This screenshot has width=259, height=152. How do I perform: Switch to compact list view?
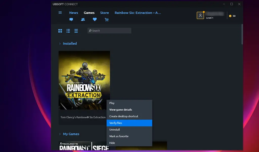coord(76,31)
